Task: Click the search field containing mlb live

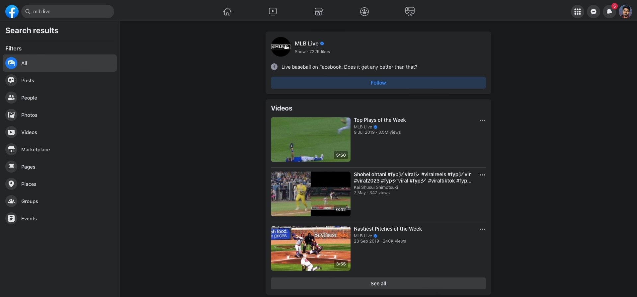Action: tap(68, 12)
